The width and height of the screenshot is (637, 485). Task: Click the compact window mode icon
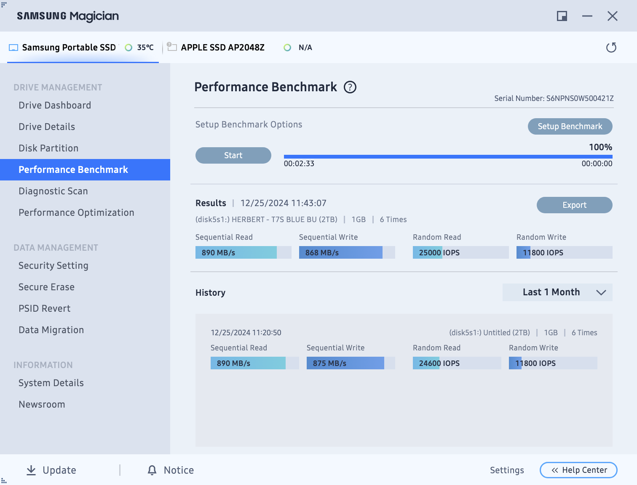[x=562, y=16]
